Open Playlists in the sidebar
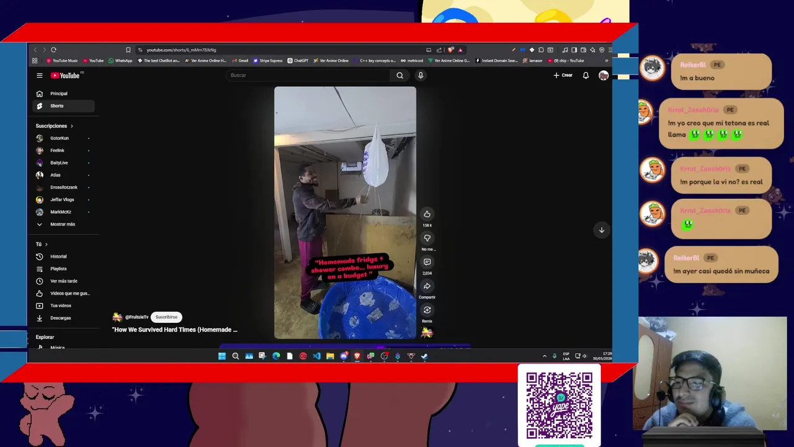The image size is (794, 447). pos(63,269)
